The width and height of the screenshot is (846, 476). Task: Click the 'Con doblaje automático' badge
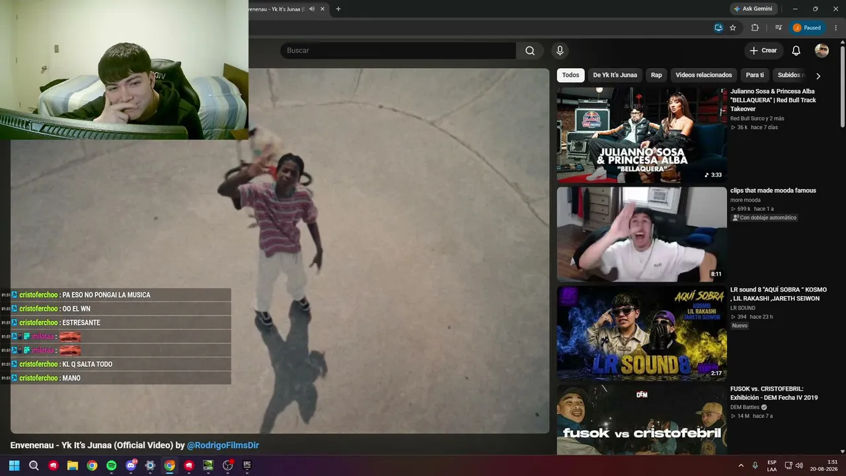[x=764, y=218]
